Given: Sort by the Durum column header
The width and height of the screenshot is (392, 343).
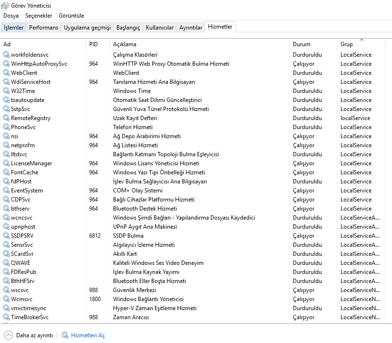Looking at the screenshot, I should (301, 44).
